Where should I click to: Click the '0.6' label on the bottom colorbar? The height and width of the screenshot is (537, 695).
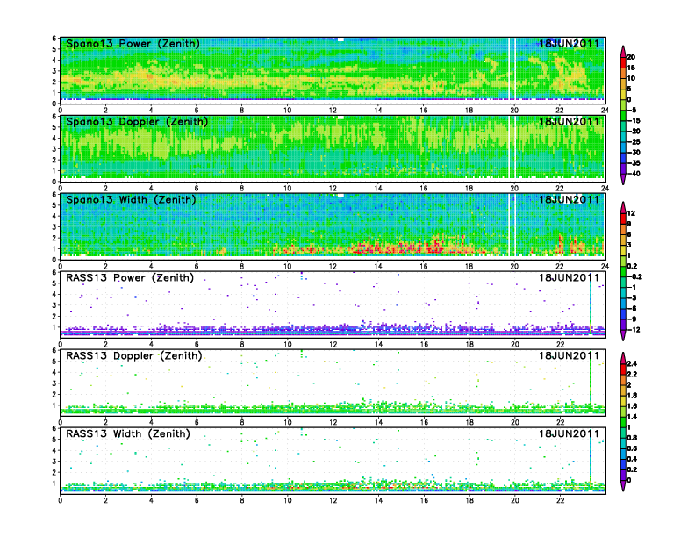pyautogui.click(x=632, y=448)
